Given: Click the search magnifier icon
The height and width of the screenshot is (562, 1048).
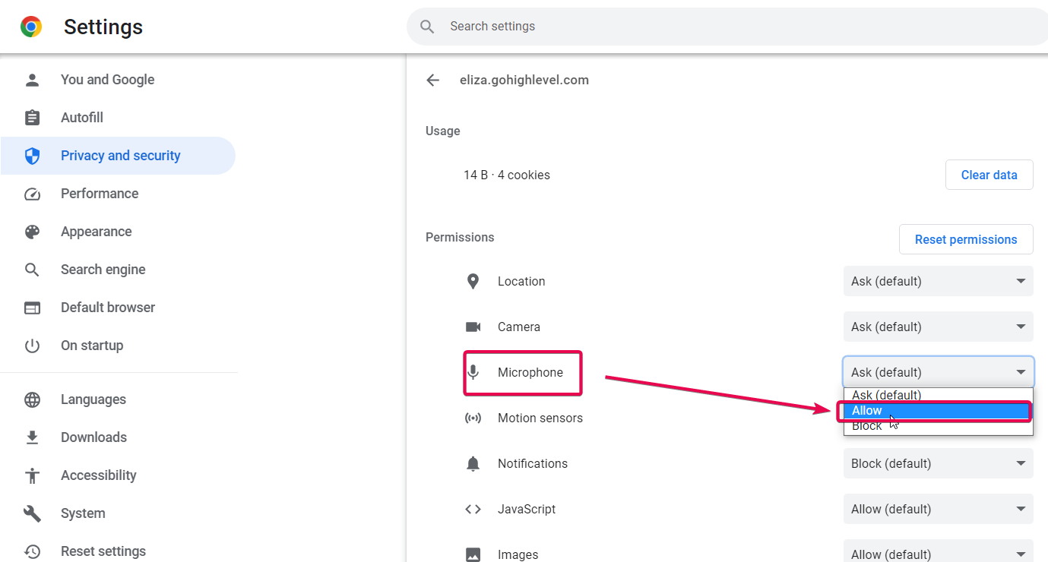Looking at the screenshot, I should tap(427, 27).
